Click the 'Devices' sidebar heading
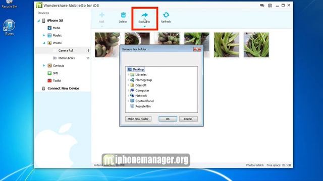The image size is (323, 181). [x=43, y=13]
